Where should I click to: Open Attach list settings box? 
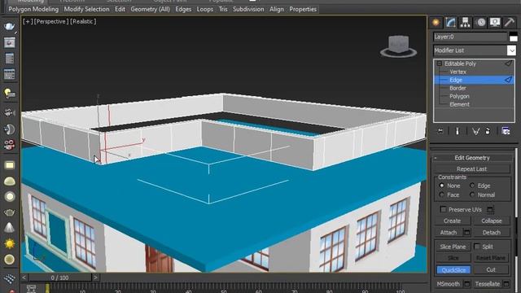[466, 232]
